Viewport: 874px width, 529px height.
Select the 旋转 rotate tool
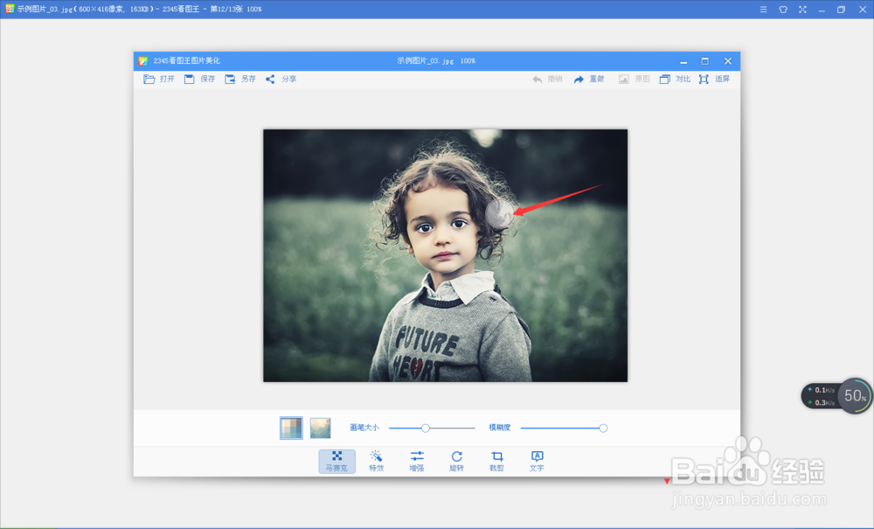456,462
